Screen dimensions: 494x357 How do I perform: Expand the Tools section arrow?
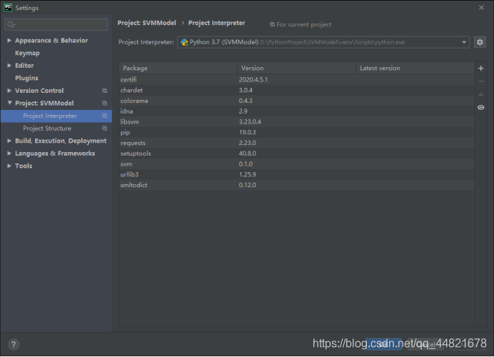[9, 166]
